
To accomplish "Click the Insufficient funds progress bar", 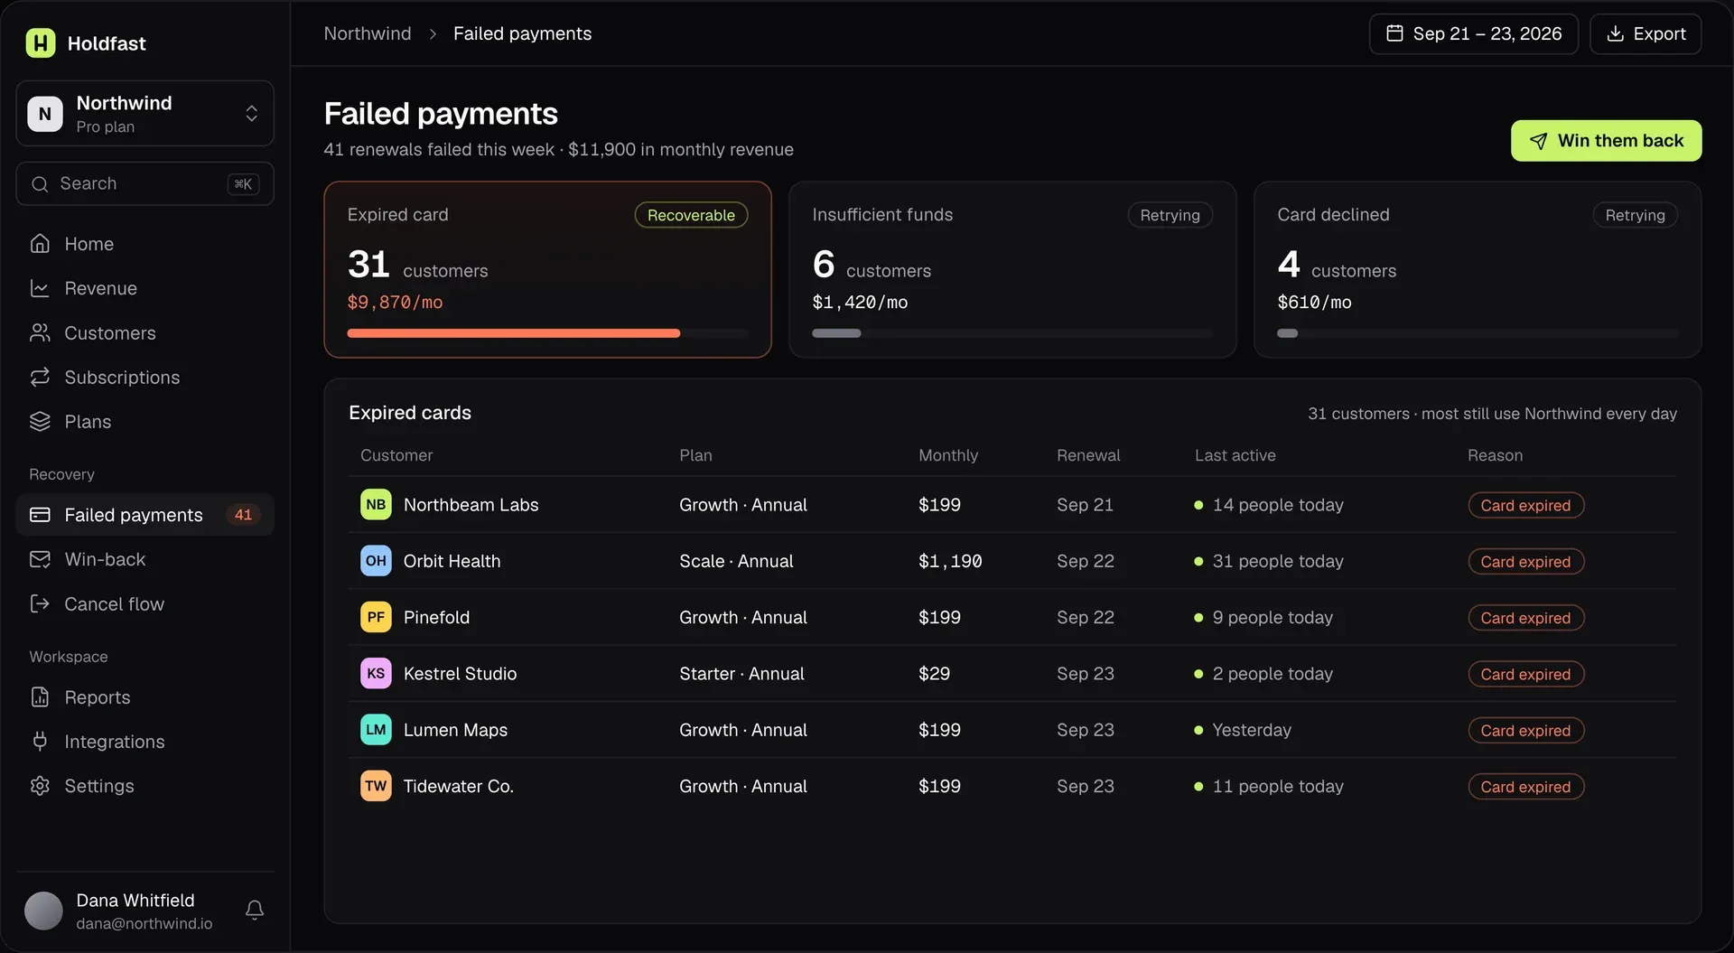I will pyautogui.click(x=1012, y=333).
